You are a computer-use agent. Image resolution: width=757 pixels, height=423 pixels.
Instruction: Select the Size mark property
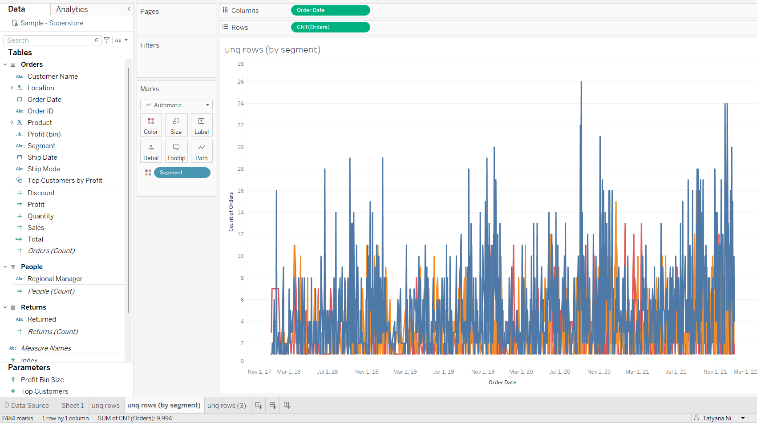point(176,125)
